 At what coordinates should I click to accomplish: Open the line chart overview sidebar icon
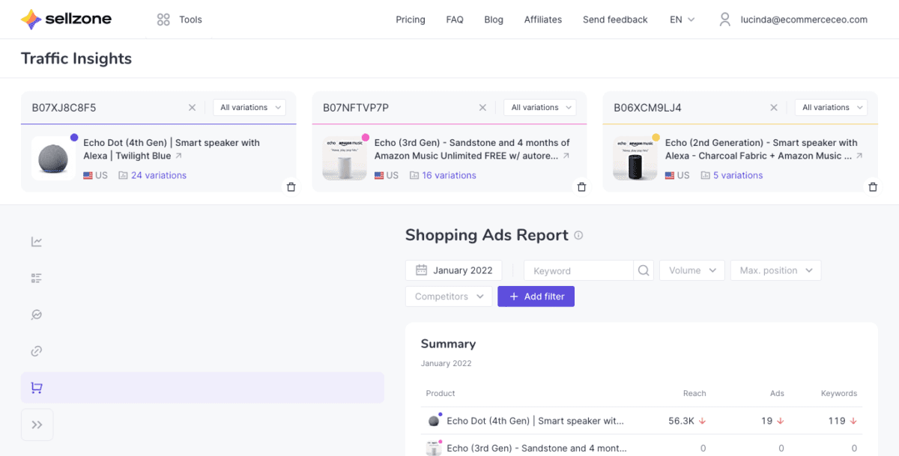coord(37,242)
